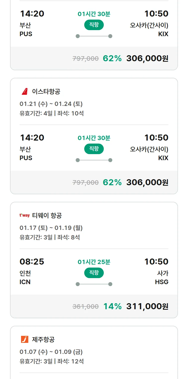Click the 01시간 25분 flight duration

[94, 262]
